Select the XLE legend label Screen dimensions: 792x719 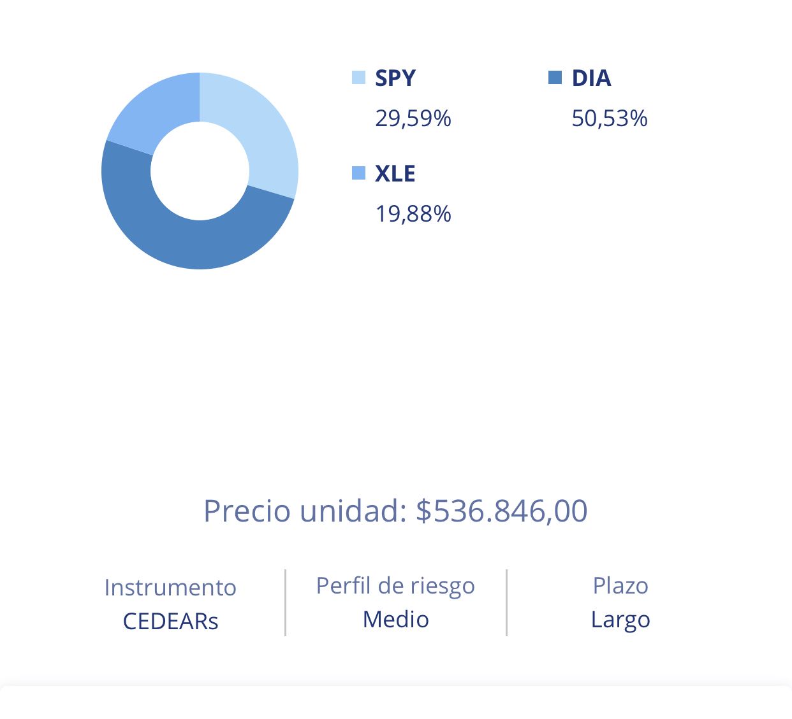[395, 173]
